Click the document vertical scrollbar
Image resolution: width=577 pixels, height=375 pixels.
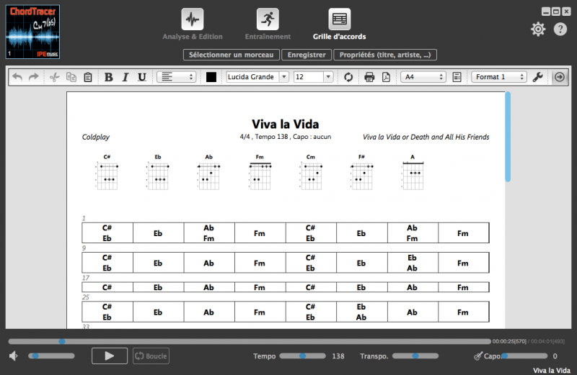508,137
